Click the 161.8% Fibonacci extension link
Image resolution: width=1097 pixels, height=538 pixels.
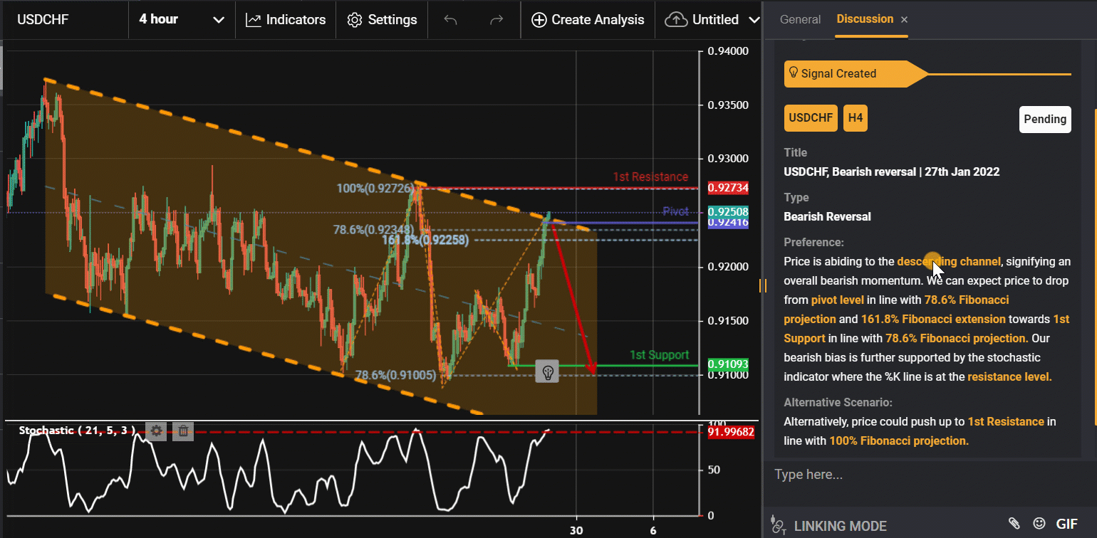pos(933,319)
